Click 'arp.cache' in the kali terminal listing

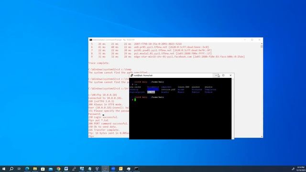point(135,87)
